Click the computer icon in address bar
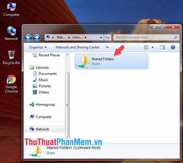Viewport: 183px width, 163px height. 48,37
